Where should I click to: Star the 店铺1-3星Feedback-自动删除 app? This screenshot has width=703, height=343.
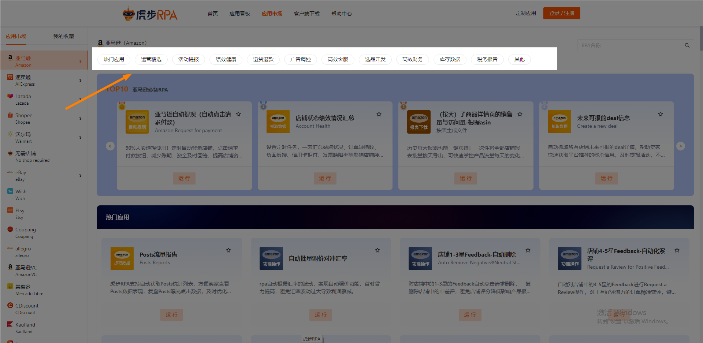528,250
